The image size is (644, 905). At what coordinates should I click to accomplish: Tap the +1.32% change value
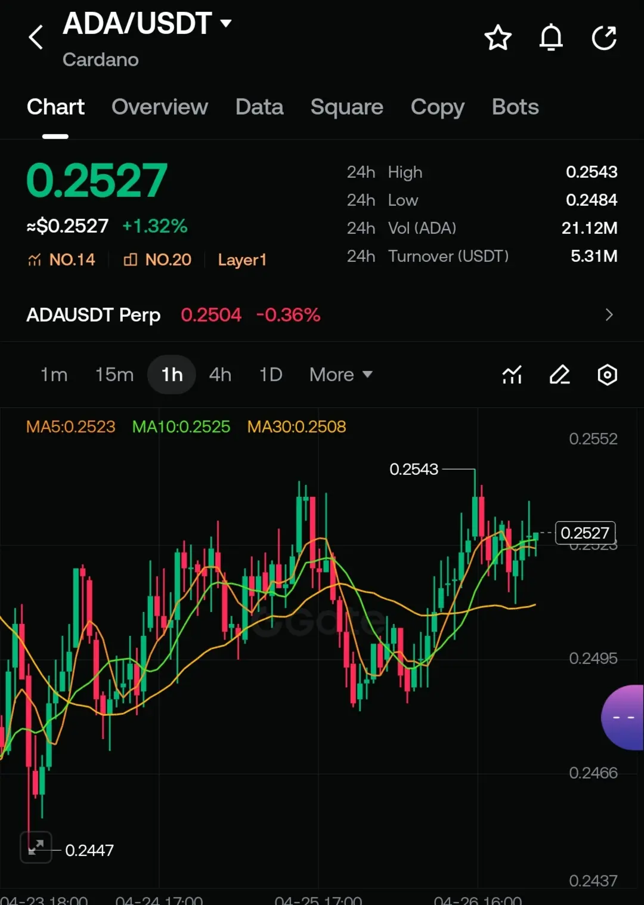(x=155, y=226)
